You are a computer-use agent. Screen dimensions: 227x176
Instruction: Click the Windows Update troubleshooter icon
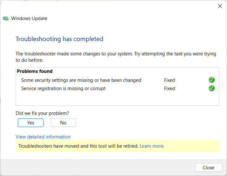click(x=6, y=18)
